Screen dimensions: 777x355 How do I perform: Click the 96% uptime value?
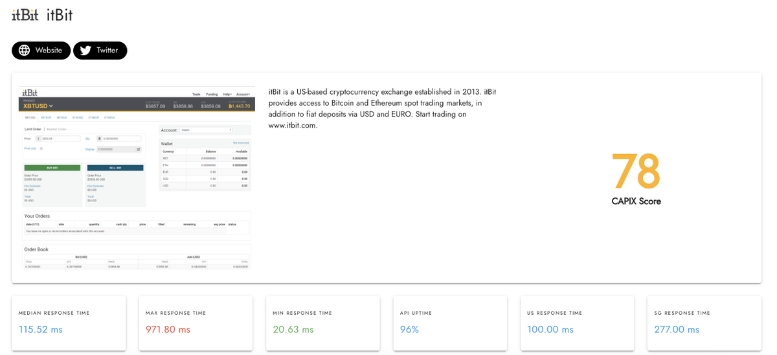coord(409,330)
